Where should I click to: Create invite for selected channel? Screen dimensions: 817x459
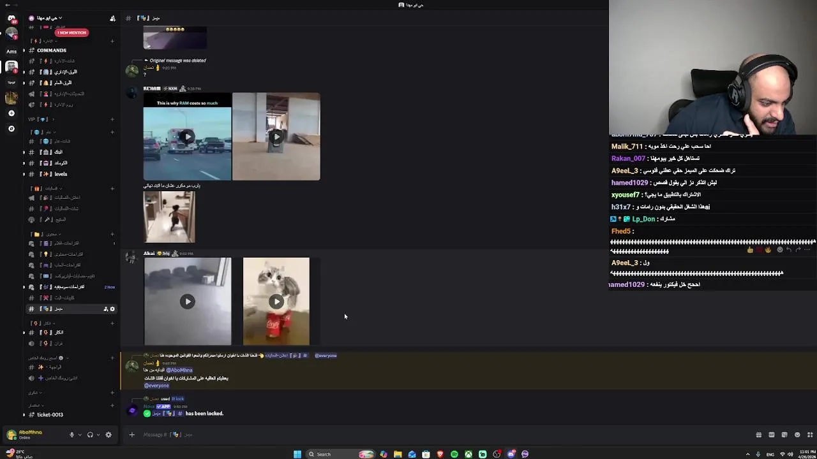coord(105,309)
